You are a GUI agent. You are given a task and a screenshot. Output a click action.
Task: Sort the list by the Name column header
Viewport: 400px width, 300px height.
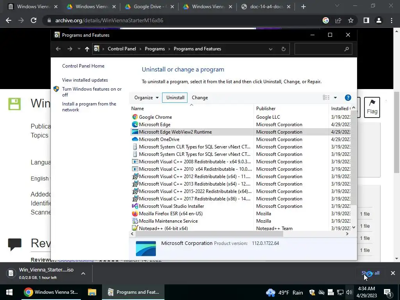[x=191, y=109]
